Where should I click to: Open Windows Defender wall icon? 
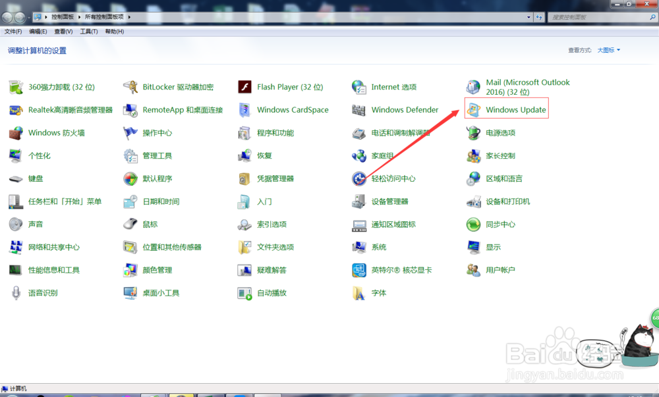coord(359,110)
